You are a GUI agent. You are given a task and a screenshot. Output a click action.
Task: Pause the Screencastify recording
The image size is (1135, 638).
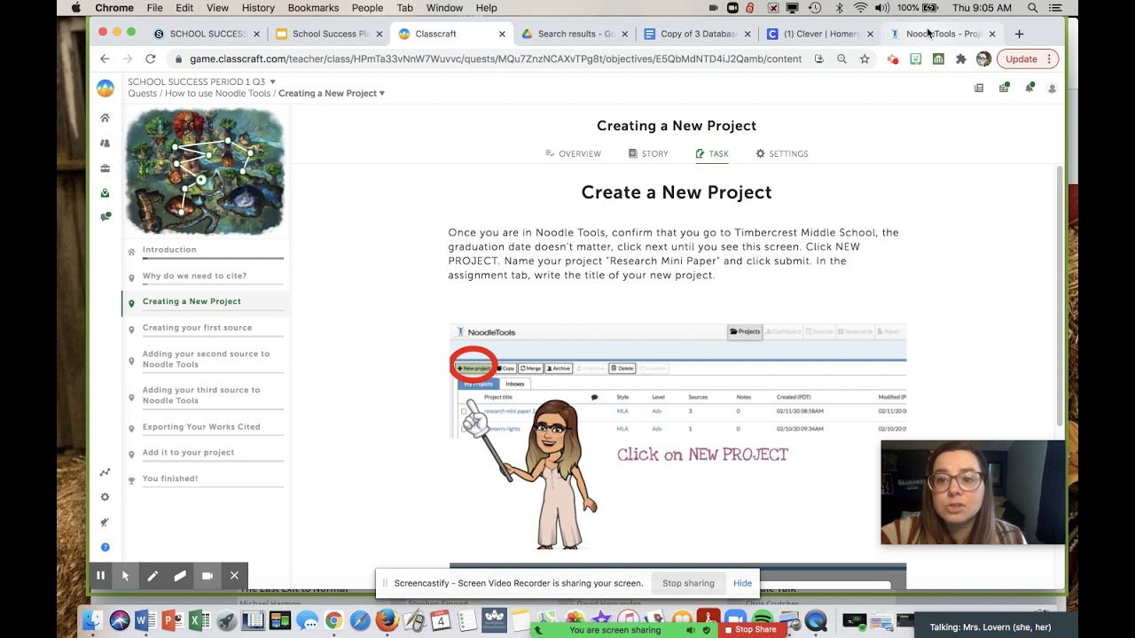pyautogui.click(x=100, y=576)
